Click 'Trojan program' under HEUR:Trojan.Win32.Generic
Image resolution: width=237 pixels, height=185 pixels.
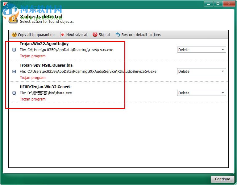pyautogui.click(x=33, y=99)
